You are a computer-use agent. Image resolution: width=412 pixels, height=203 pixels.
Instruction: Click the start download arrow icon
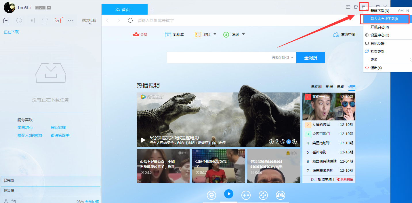[19, 20]
